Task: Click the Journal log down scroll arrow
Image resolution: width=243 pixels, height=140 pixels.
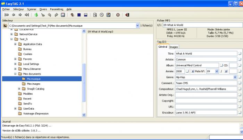Action: 242,132
